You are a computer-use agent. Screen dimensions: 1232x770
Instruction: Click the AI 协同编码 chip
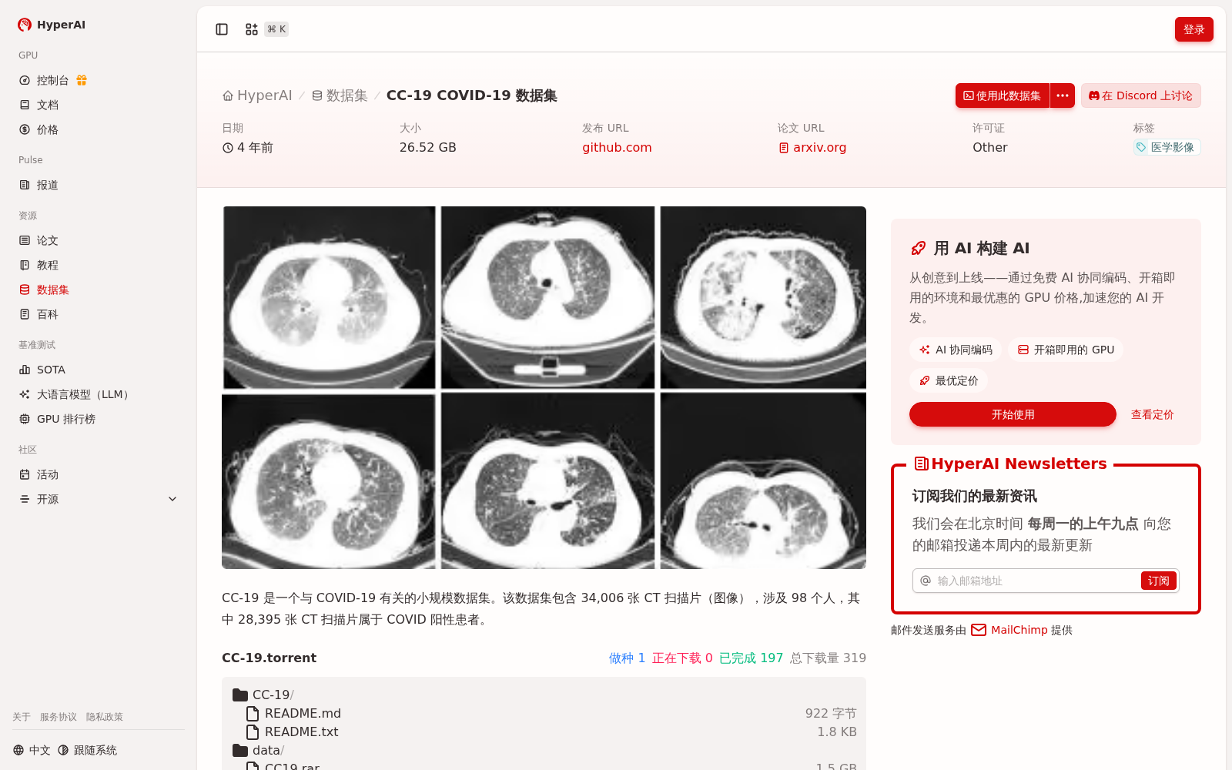click(955, 350)
